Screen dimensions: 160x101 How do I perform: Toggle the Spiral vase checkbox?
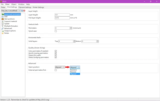point(56,31)
